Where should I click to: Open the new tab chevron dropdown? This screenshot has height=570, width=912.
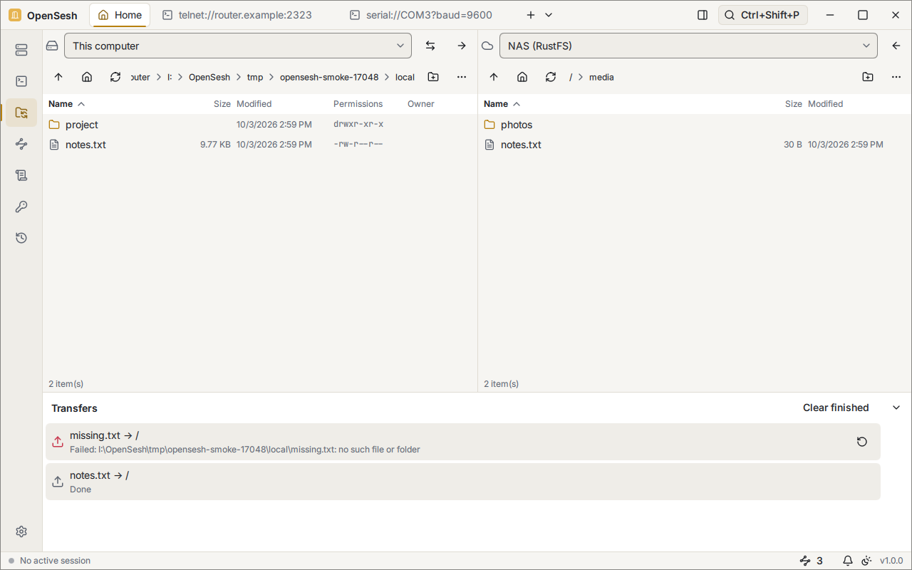click(549, 15)
